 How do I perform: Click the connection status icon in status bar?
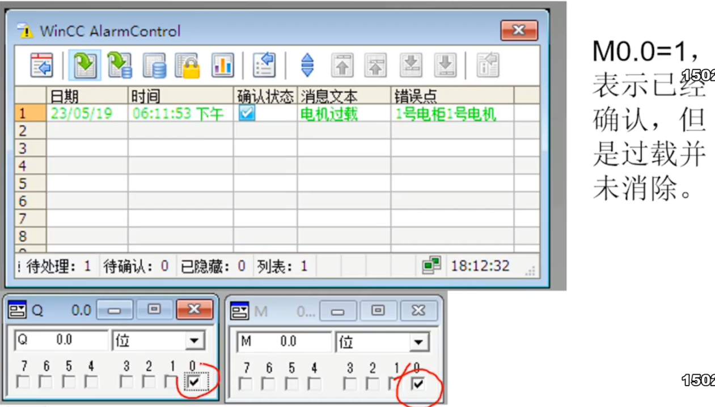[431, 265]
